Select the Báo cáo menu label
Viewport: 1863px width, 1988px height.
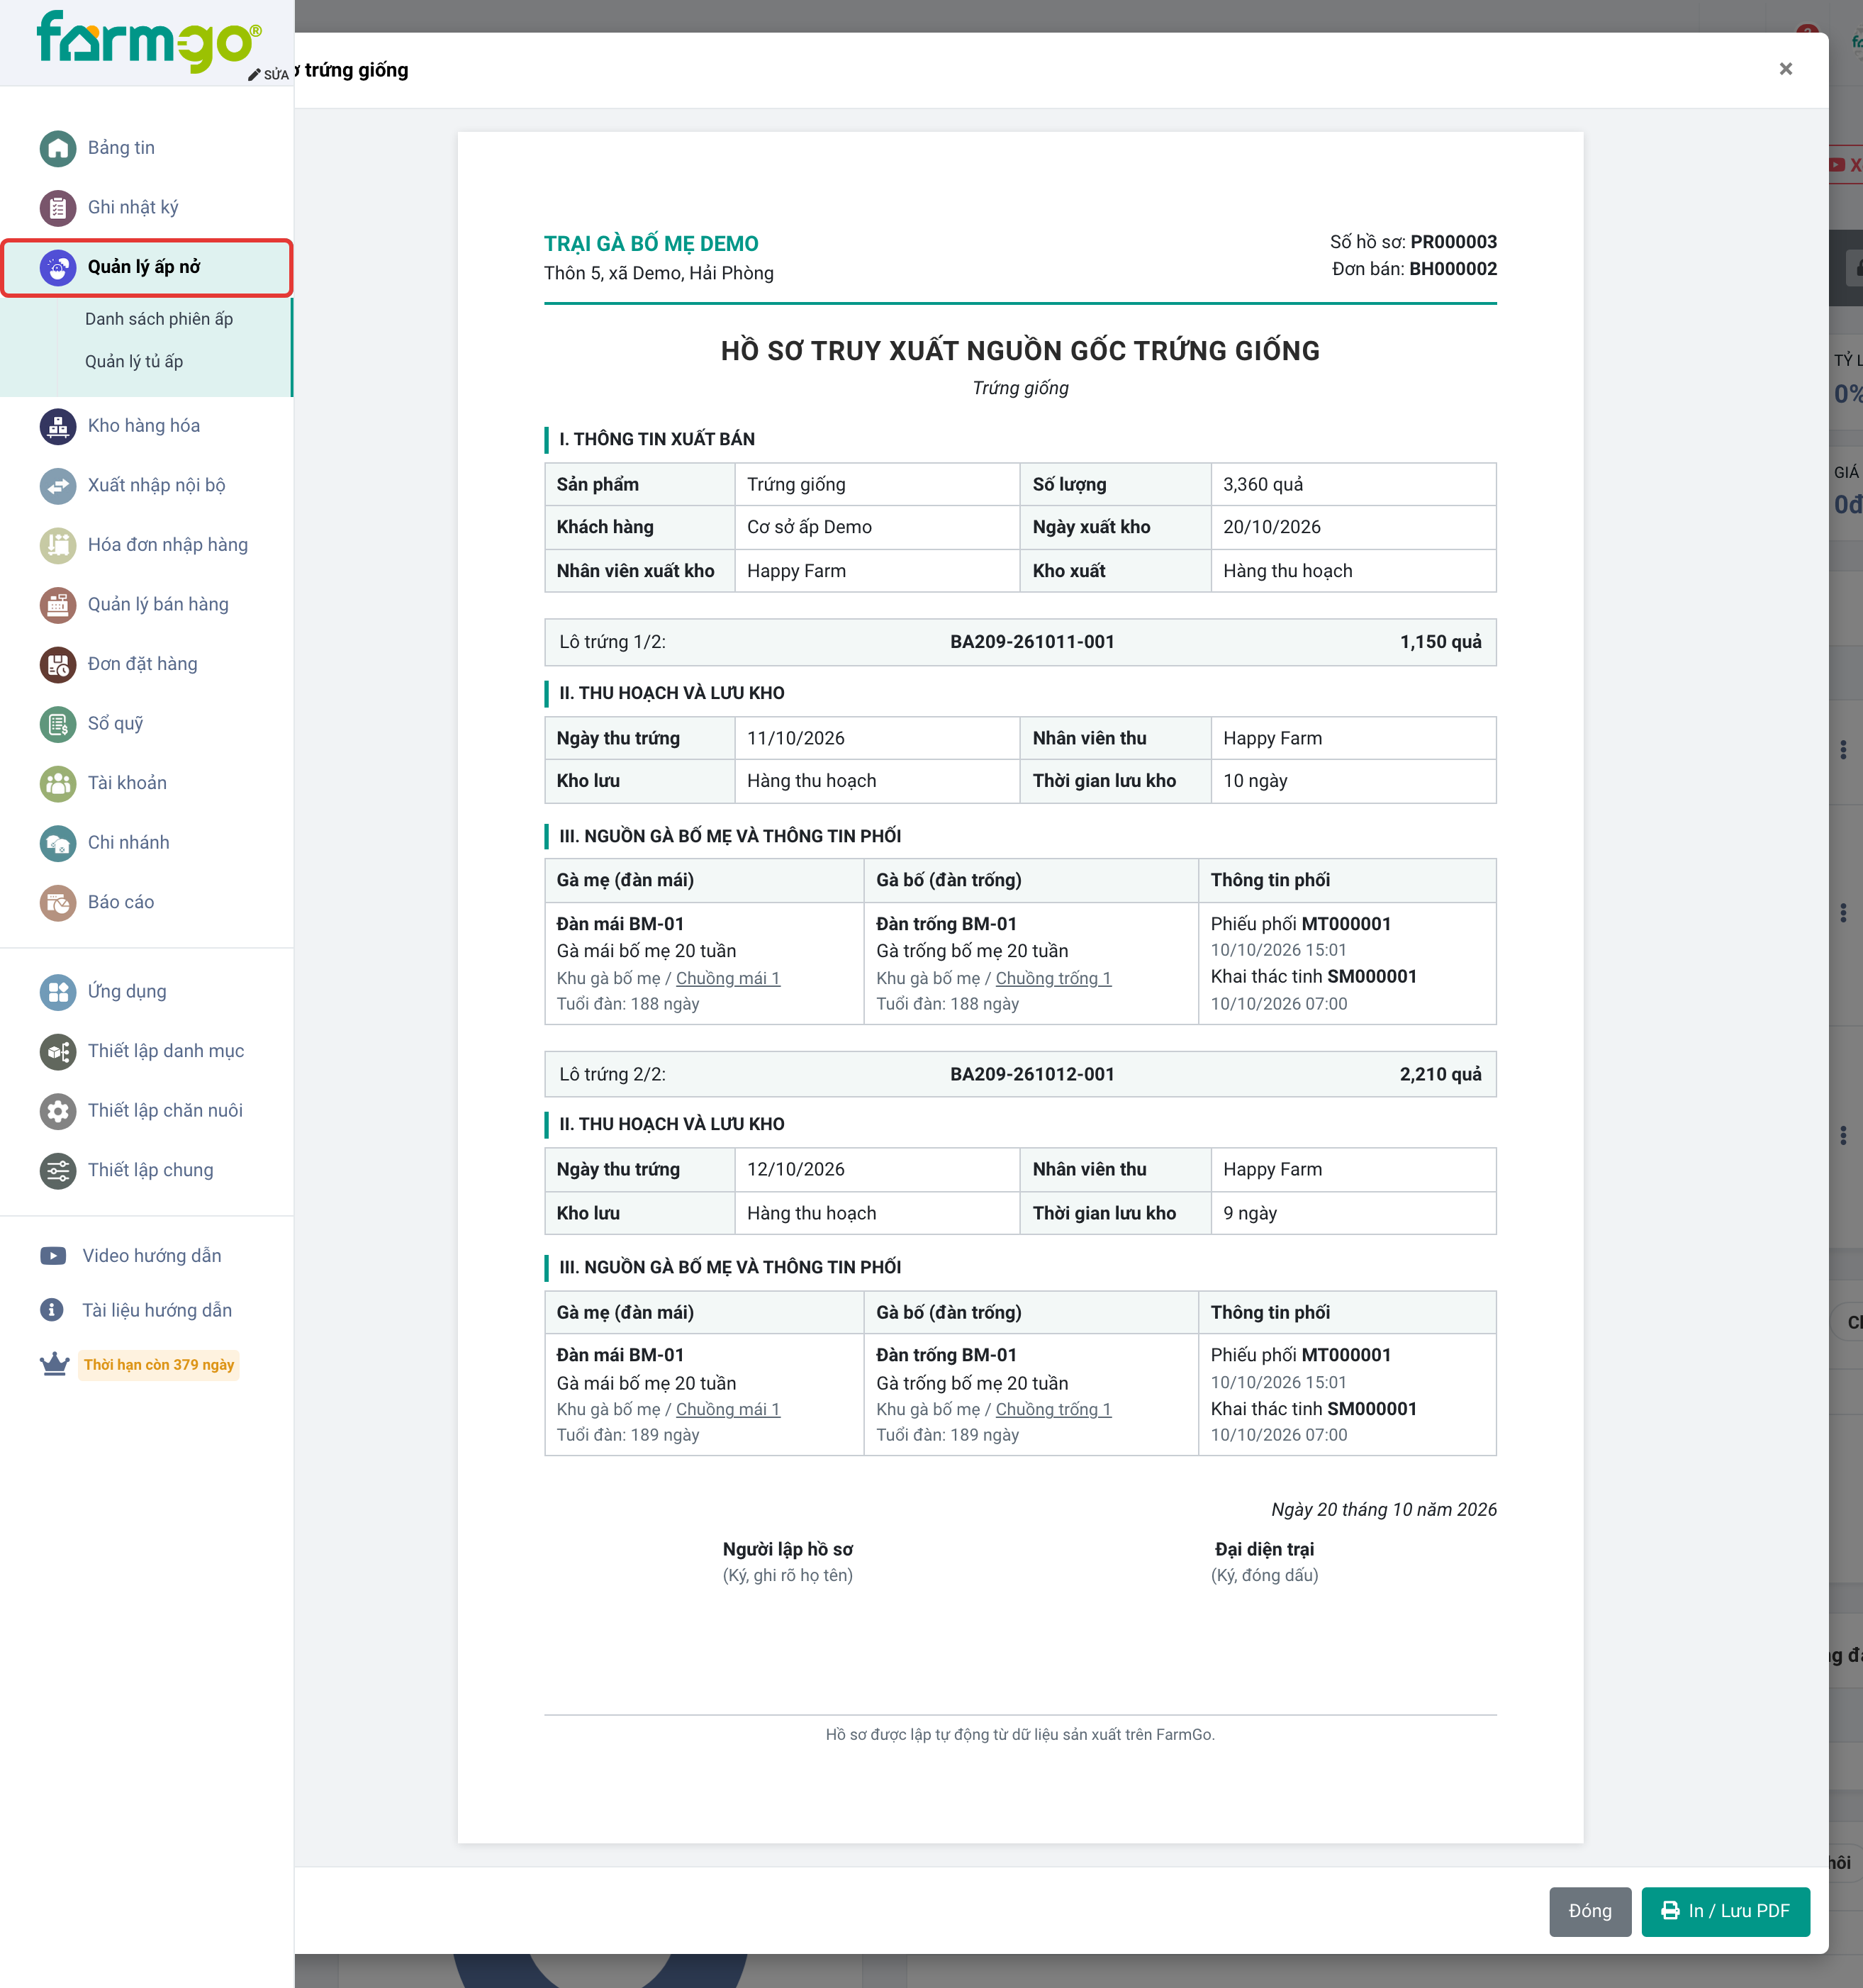(x=121, y=902)
